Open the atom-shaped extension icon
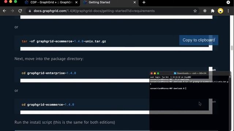This screenshot has height=131, width=234. [205, 11]
